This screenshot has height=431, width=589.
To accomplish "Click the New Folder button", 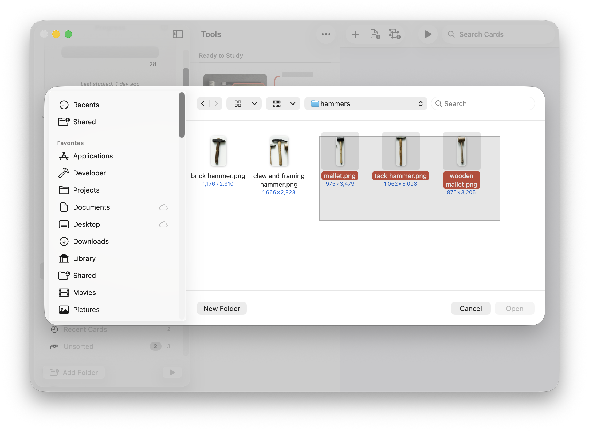I will [x=222, y=309].
